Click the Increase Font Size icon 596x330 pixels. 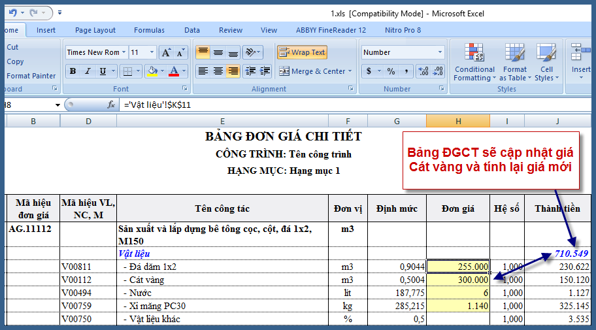pos(165,52)
